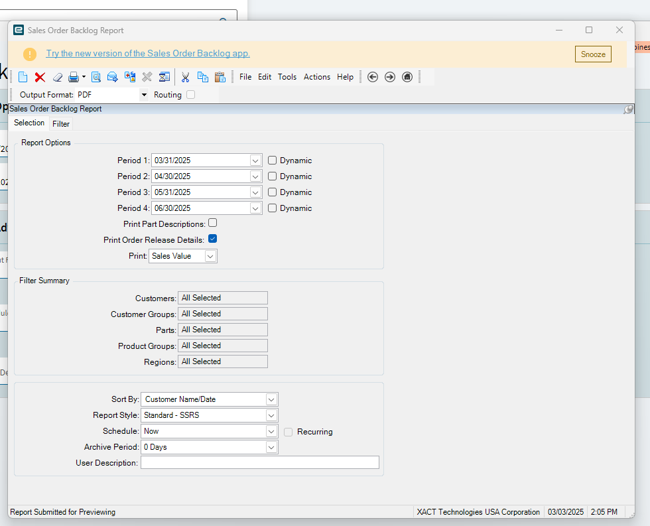650x526 pixels.
Task: Open the Actions menu
Action: point(317,77)
